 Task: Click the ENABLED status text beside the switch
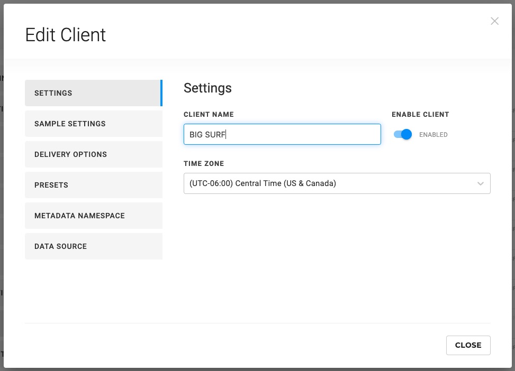click(433, 135)
